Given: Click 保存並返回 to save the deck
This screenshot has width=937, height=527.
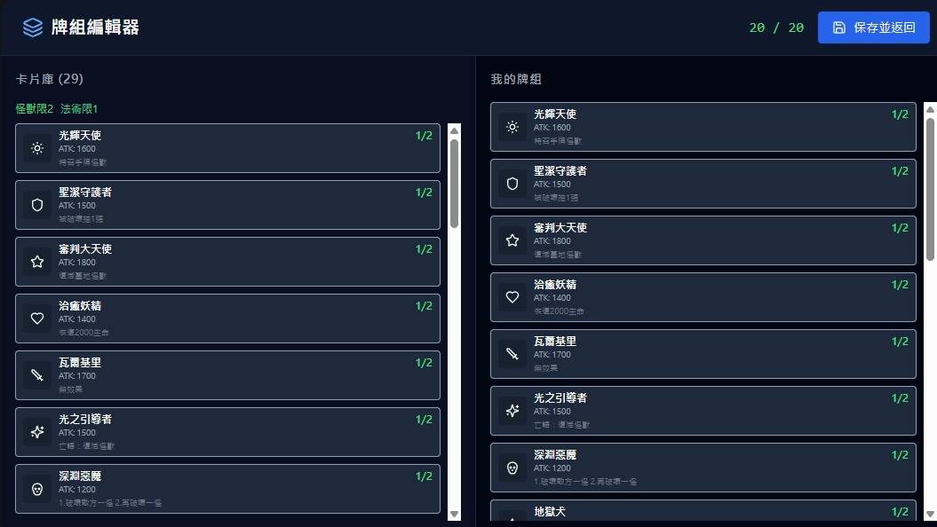Looking at the screenshot, I should pos(873,28).
